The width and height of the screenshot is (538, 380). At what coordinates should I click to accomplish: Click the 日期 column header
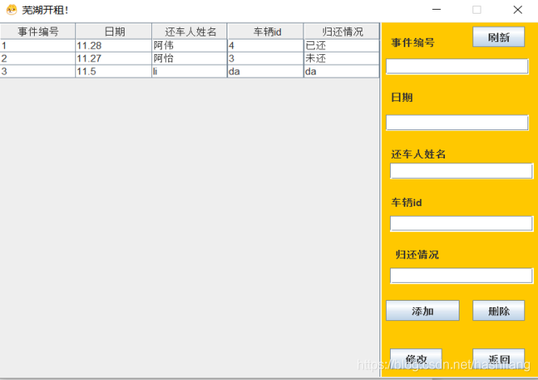click(x=113, y=32)
